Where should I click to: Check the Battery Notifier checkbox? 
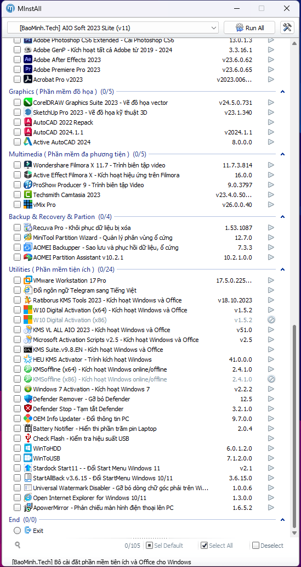coord(18,429)
